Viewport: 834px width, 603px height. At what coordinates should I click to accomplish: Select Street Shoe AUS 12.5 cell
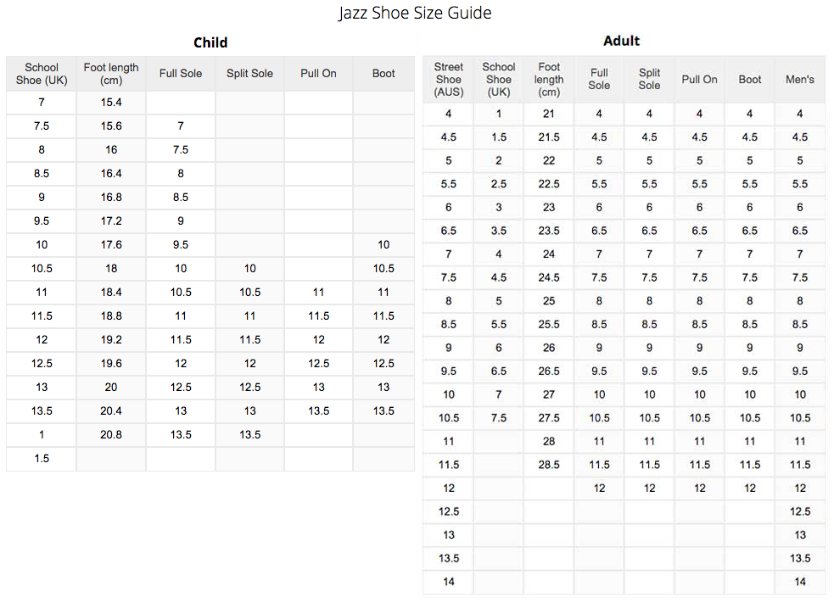point(448,511)
